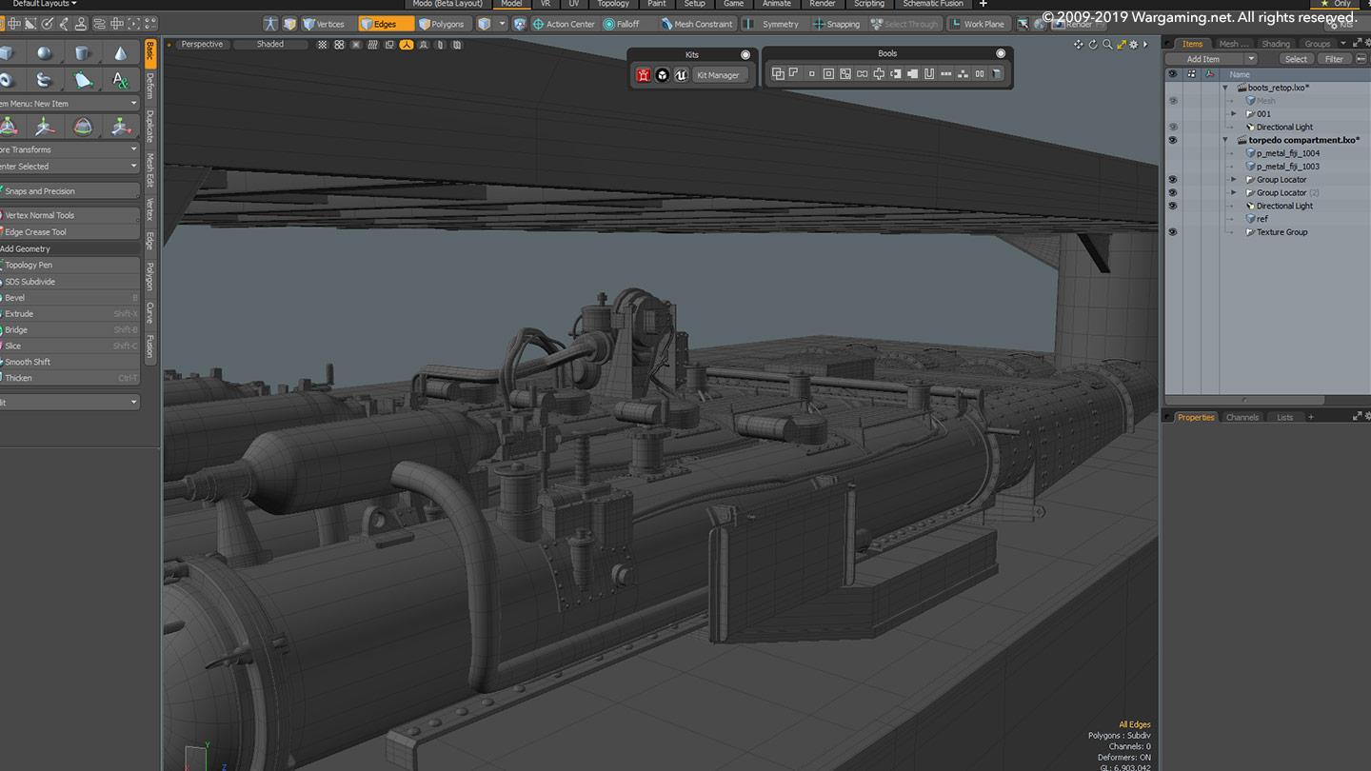Collapse the boots_retop.lxo scene tree

point(1225,88)
